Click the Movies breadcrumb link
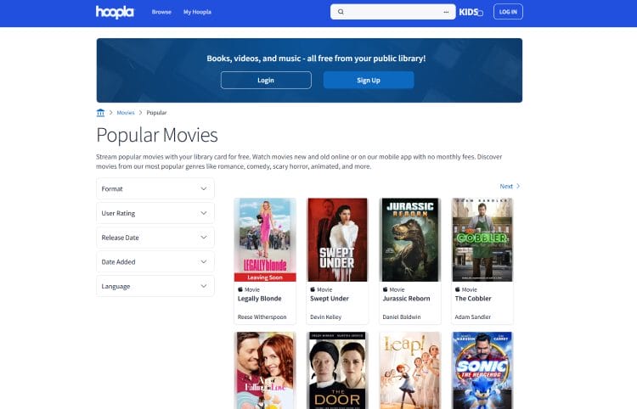Screen dimensions: 637x409 click(x=126, y=113)
